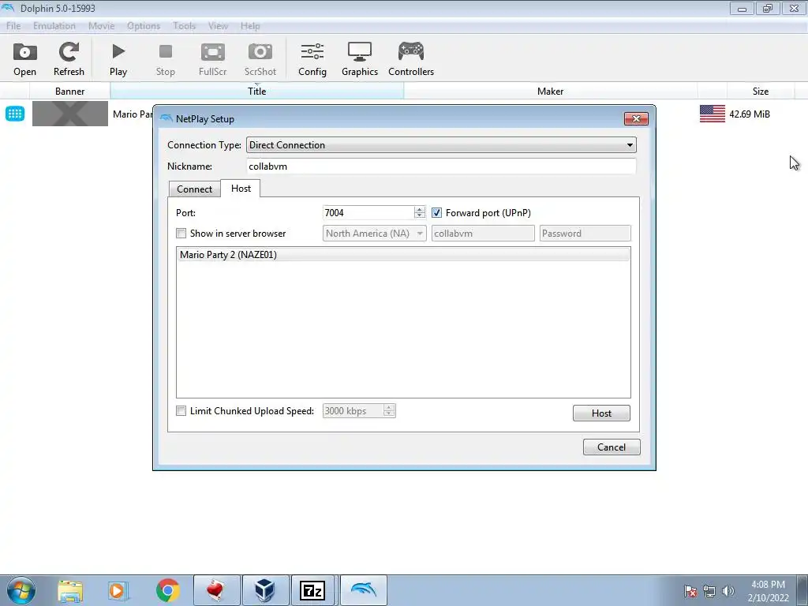
Task: Open the Movie menu
Action: (102, 26)
